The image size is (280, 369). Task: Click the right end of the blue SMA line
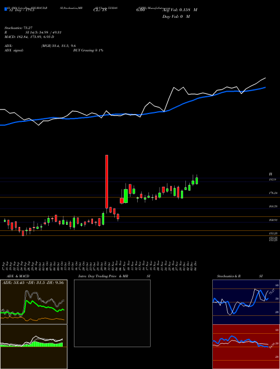[265, 87]
